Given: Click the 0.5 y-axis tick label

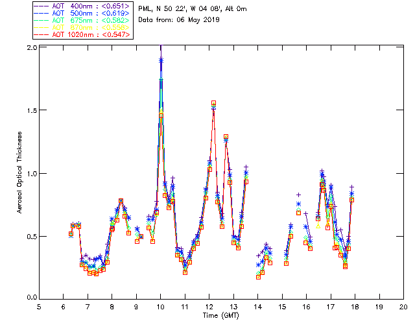Looking at the screenshot, I should pos(32,237).
